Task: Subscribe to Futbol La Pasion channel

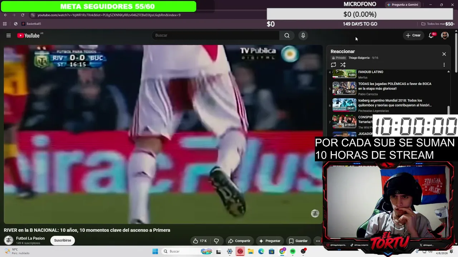Action: [x=63, y=241]
